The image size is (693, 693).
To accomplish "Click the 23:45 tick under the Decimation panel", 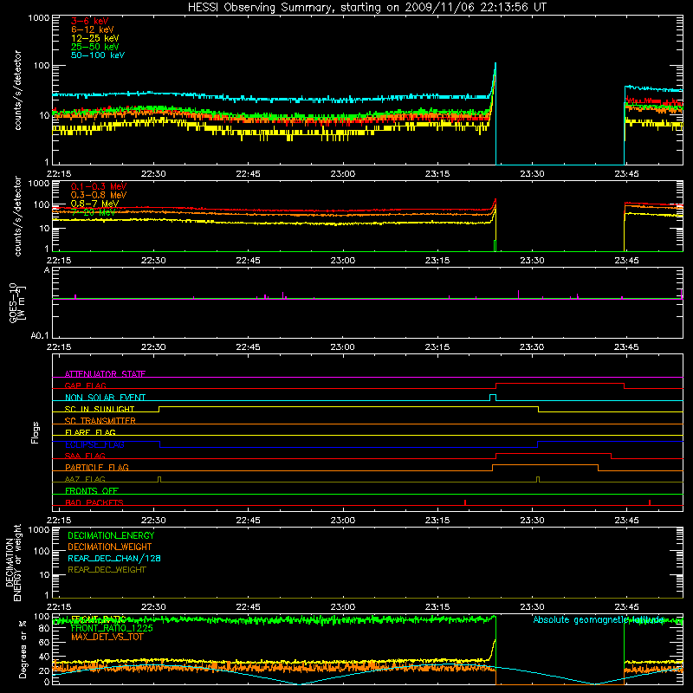I will [x=626, y=607].
